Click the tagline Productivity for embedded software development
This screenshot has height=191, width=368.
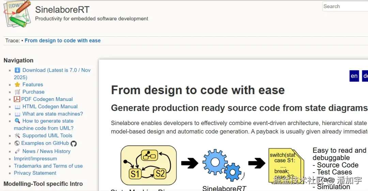(x=92, y=19)
